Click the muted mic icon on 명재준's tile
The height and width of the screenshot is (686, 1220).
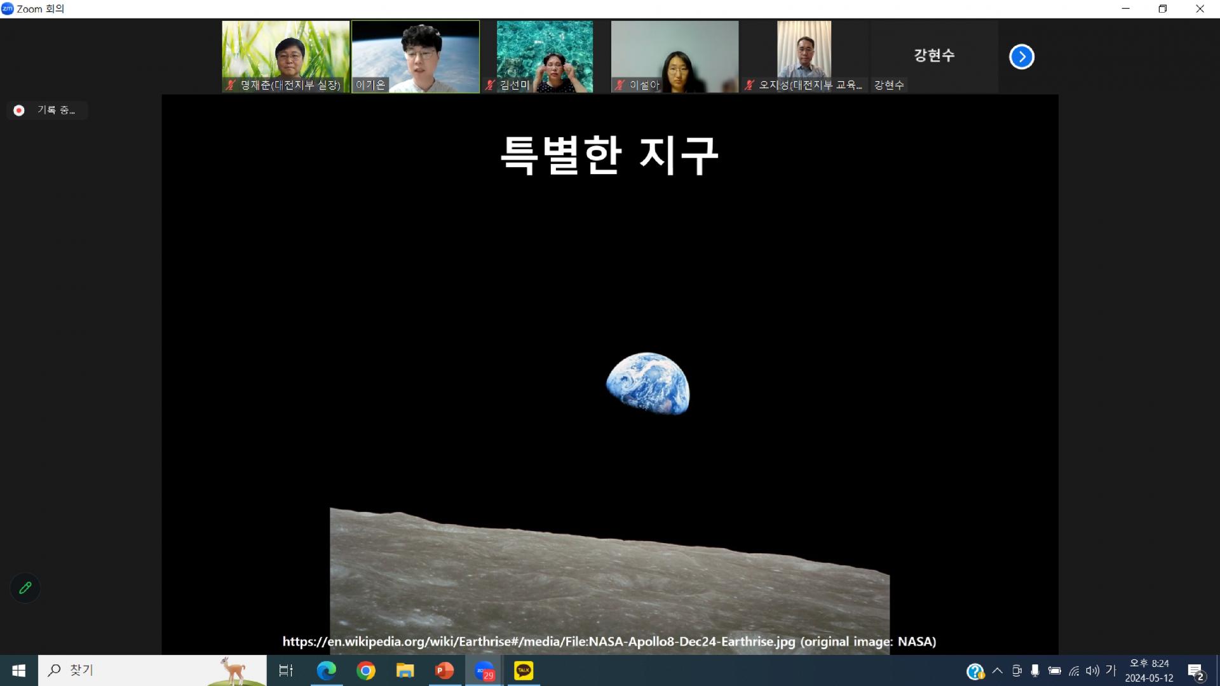coord(231,84)
